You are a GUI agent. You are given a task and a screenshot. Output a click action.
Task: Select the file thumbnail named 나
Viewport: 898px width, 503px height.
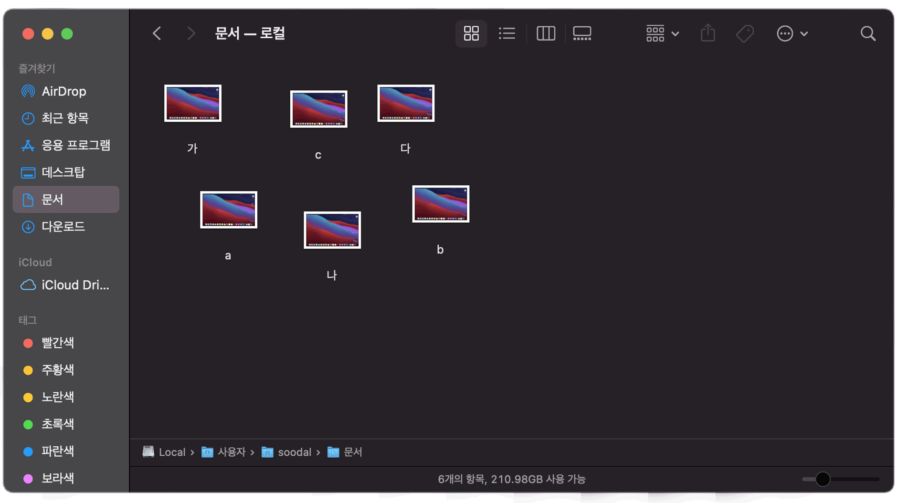click(332, 230)
